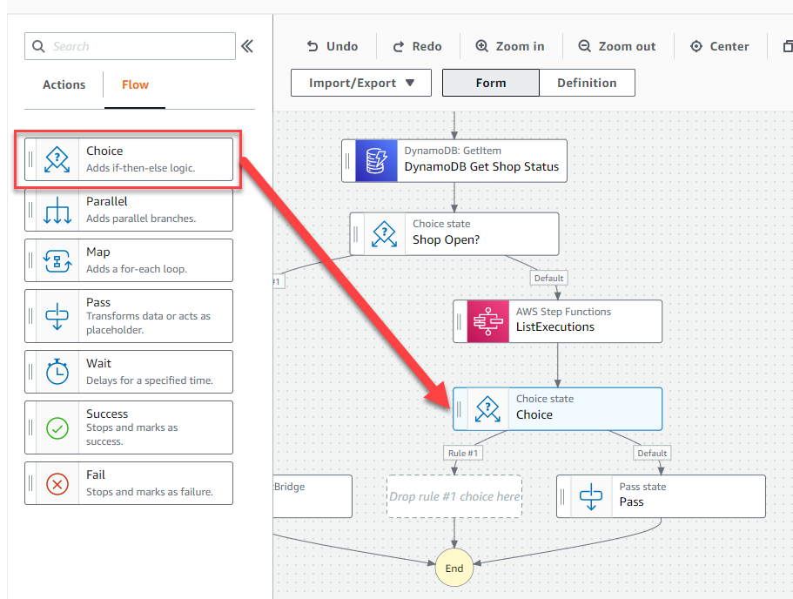
Task: Click the Default label under Choice node
Action: pyautogui.click(x=652, y=454)
